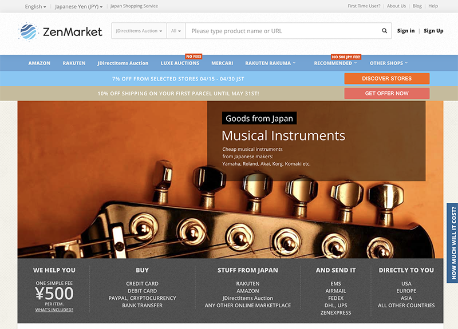The height and width of the screenshot is (329, 458).
Task: Open the Blog link
Action: [x=417, y=6]
